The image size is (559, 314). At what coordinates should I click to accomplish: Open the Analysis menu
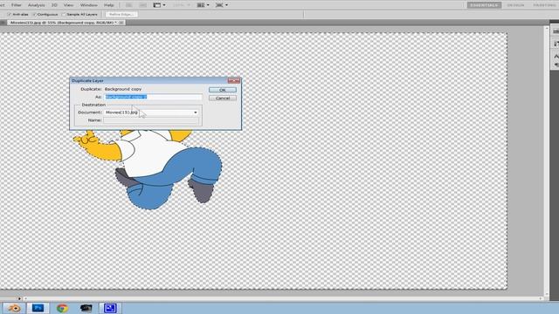point(37,5)
